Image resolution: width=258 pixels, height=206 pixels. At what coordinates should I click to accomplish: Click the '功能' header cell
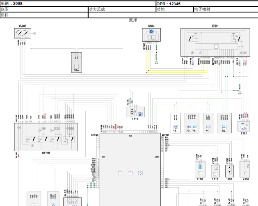pos(175,9)
